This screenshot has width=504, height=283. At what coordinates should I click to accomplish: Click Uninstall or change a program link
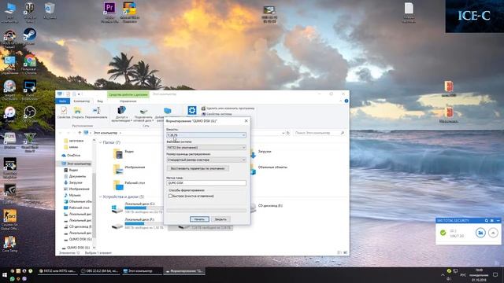[228, 108]
